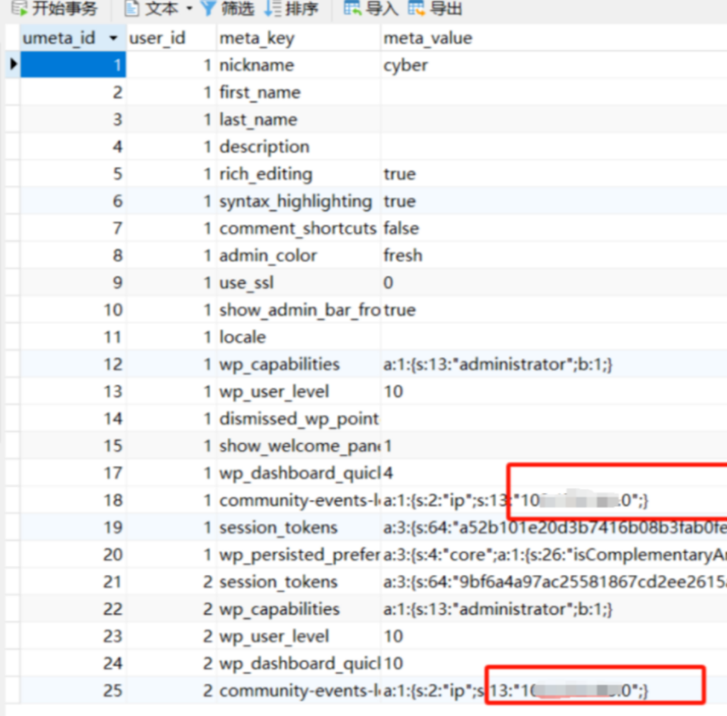Click the current row arrow indicator

tap(13, 64)
